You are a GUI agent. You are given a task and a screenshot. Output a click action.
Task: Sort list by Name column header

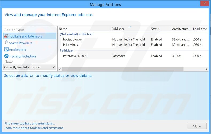point(84,29)
